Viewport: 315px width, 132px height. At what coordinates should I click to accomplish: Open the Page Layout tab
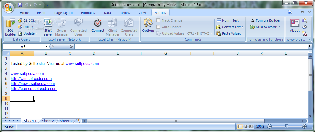[x=63, y=13]
